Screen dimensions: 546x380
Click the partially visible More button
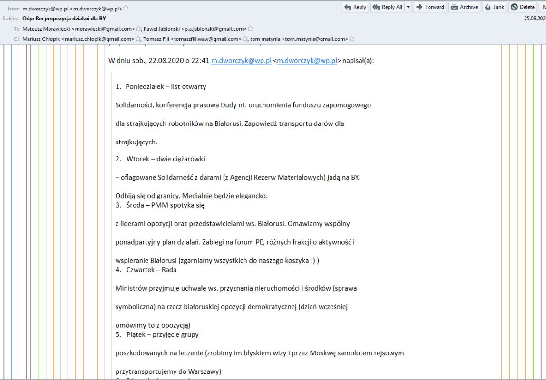point(543,7)
